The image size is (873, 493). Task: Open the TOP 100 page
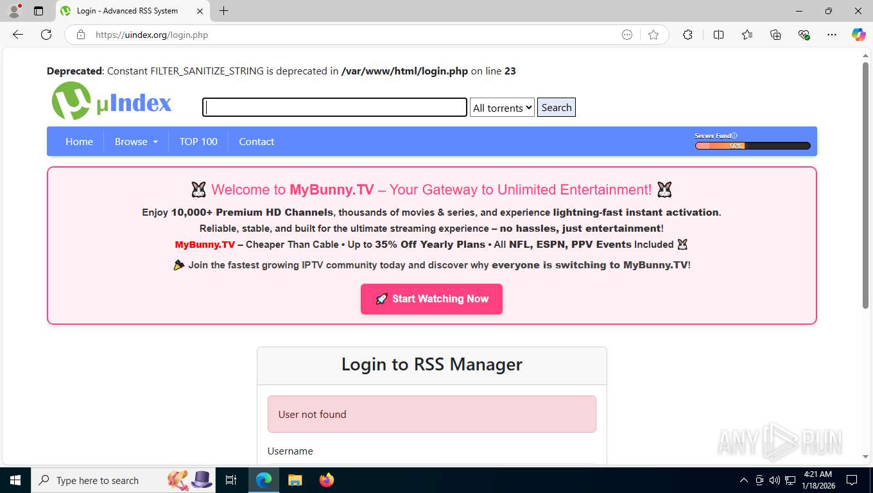[x=198, y=141]
